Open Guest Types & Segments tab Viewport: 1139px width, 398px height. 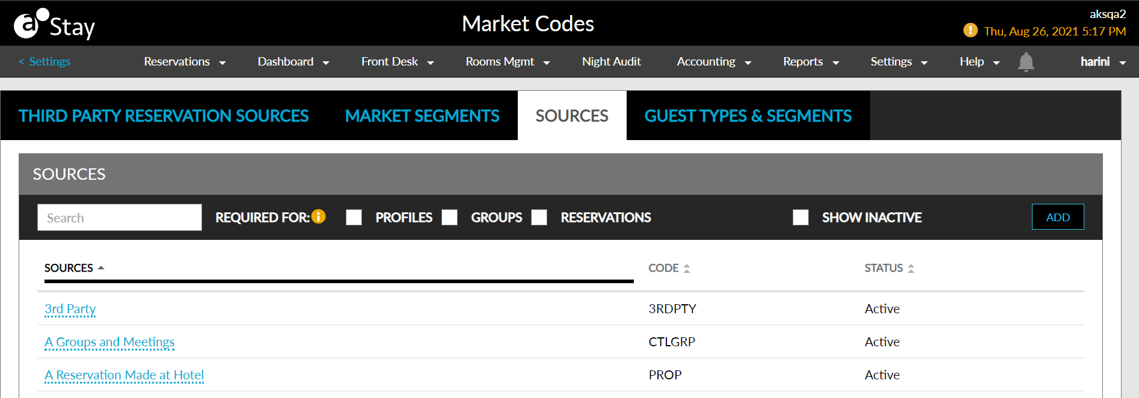pos(748,115)
